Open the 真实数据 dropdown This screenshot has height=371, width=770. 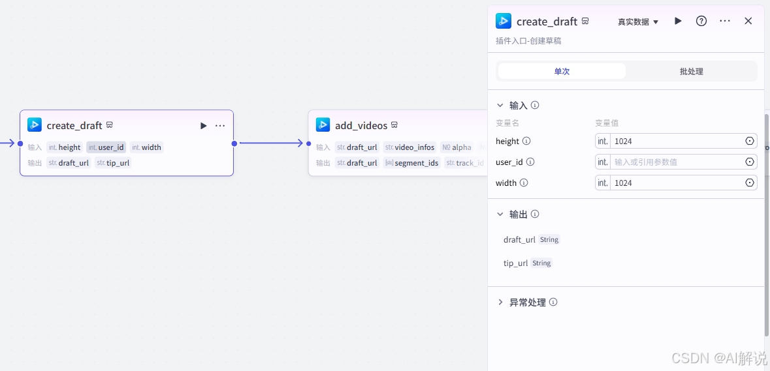click(x=638, y=22)
